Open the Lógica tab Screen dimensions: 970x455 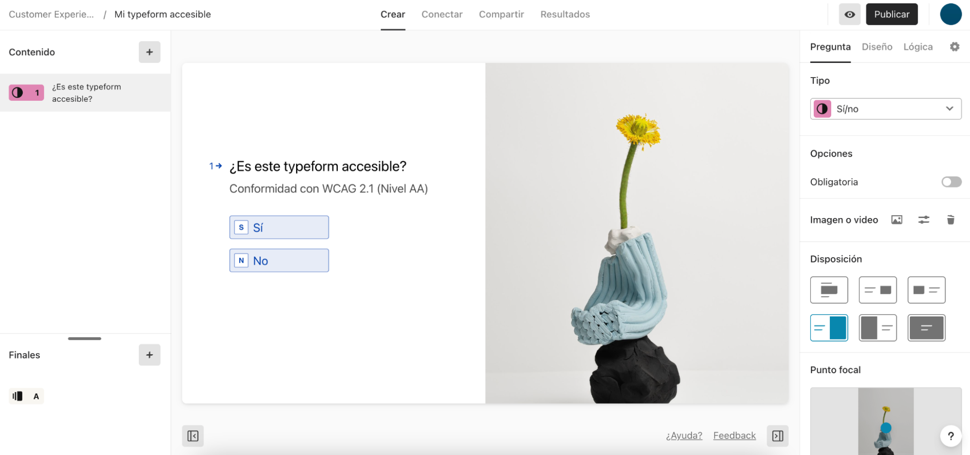[x=918, y=47]
